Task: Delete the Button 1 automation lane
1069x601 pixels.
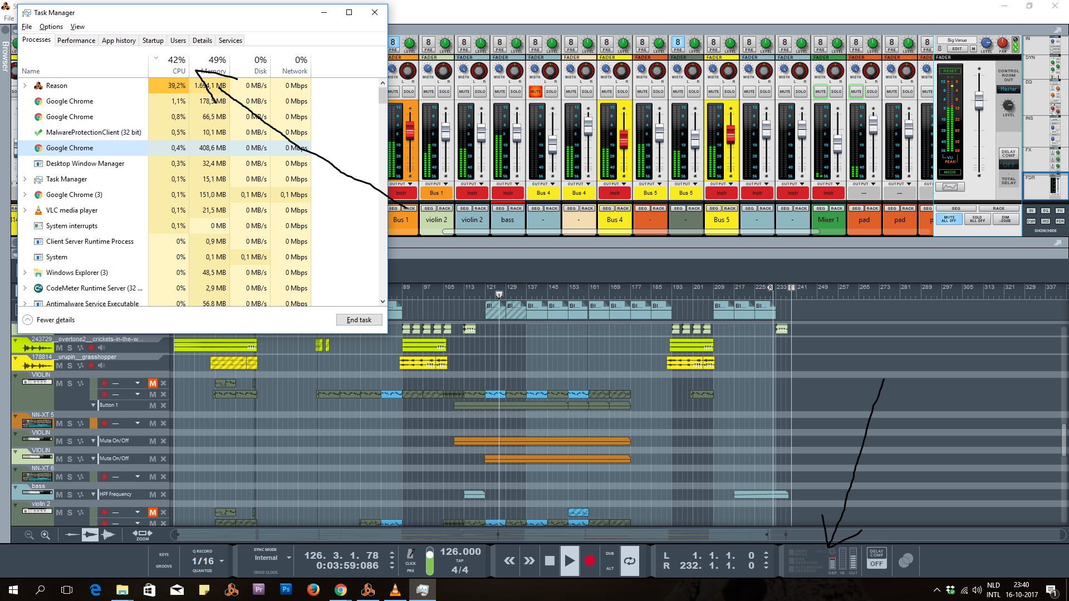Action: 163,406
